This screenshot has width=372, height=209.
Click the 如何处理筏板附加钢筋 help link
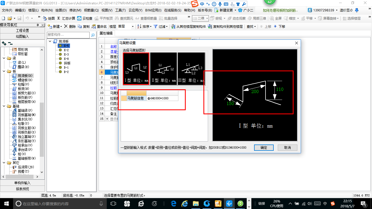tap(280, 10)
